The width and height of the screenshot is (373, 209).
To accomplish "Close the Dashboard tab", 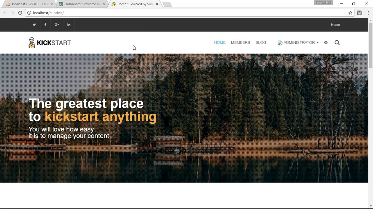I will 104,4.
